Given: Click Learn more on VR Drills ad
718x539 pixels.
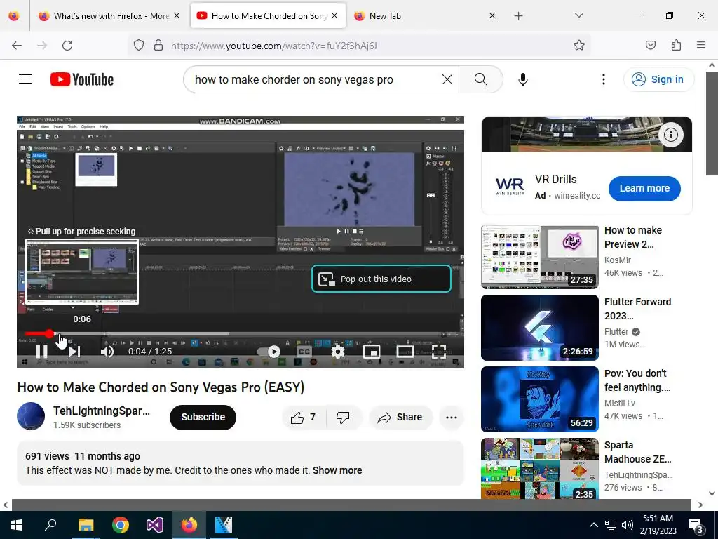Looking at the screenshot, I should click(644, 188).
